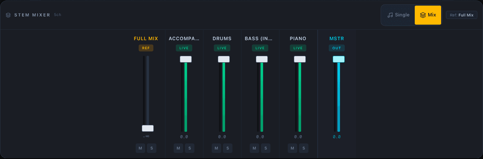Click the FULL MIX channel label

[x=146, y=38]
